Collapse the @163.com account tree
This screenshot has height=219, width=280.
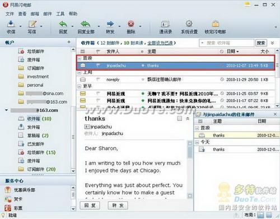pyautogui.click(x=7, y=110)
